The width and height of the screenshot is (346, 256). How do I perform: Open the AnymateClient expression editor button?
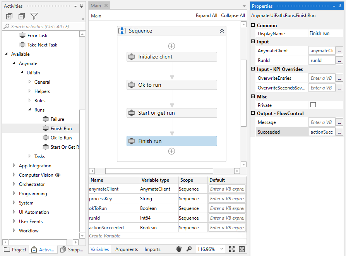click(x=339, y=51)
